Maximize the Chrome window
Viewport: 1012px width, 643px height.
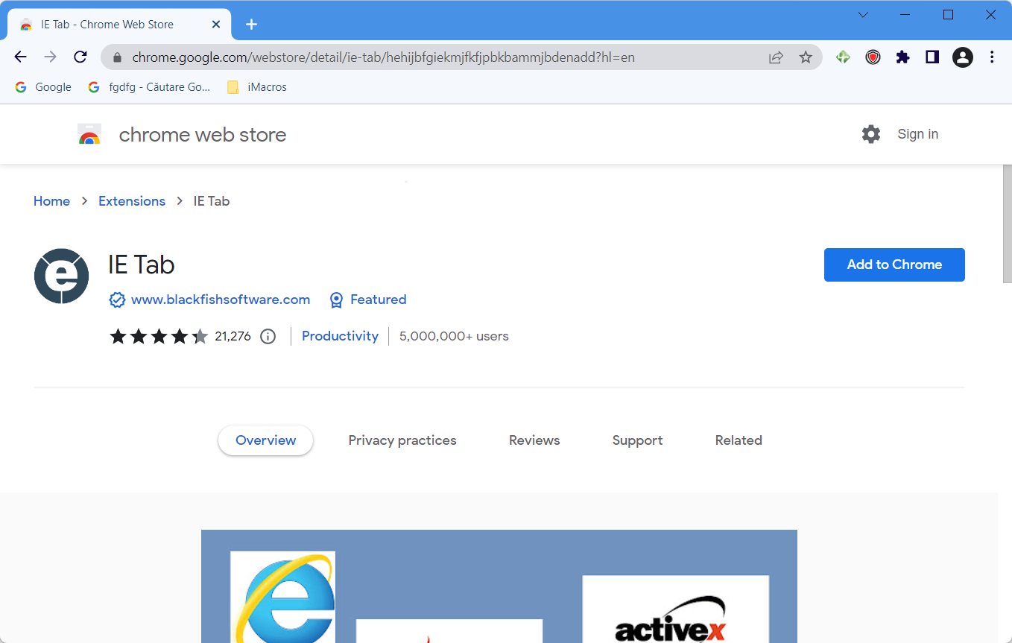948,15
